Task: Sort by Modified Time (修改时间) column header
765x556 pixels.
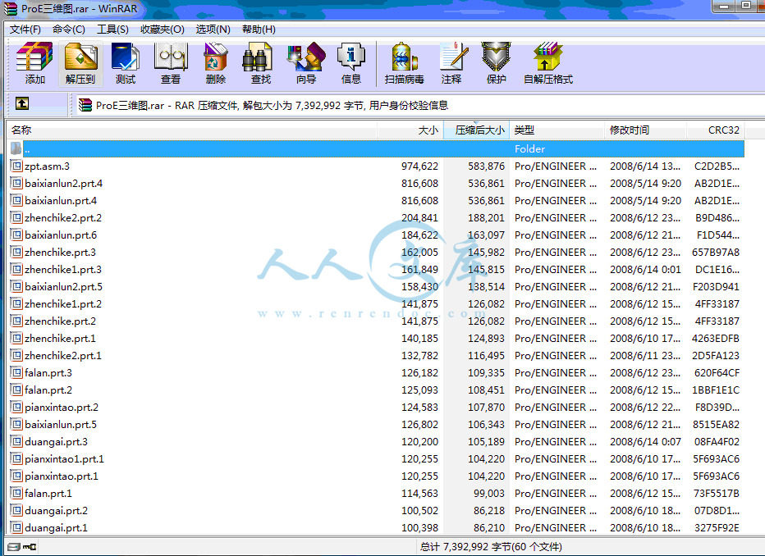Action: pyautogui.click(x=645, y=130)
